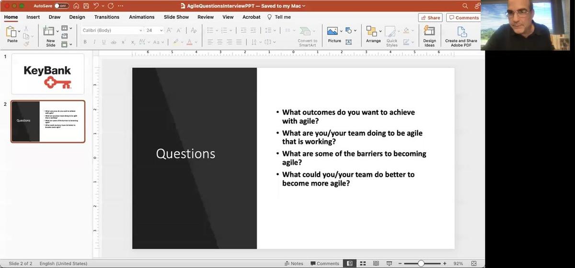575x268 pixels.
Task: Open Reading View from status bar
Action: (376, 263)
